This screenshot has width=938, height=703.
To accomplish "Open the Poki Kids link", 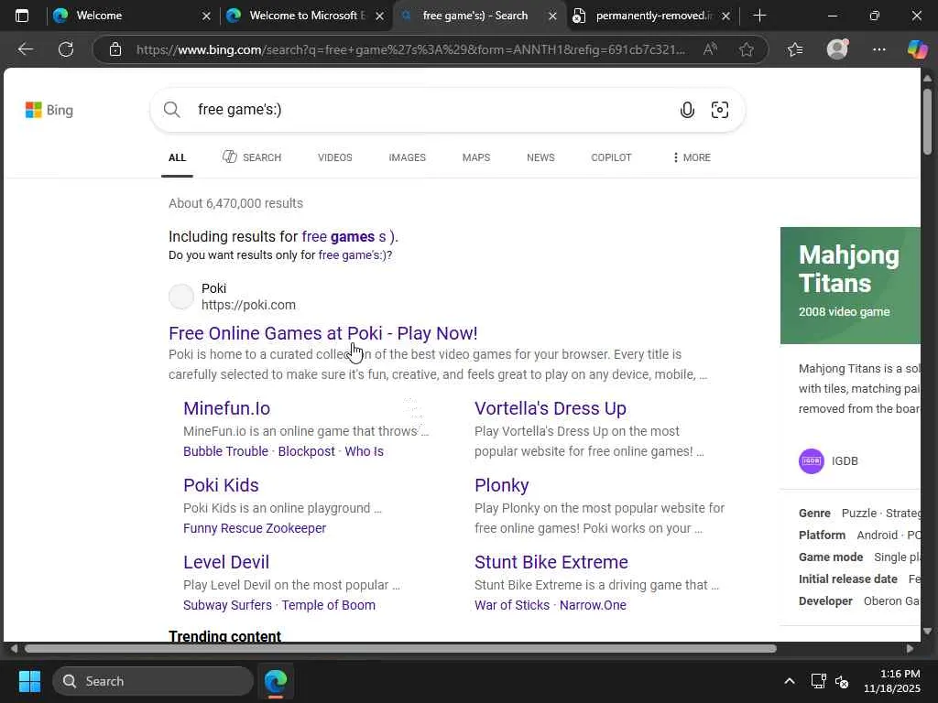I will coord(221,485).
